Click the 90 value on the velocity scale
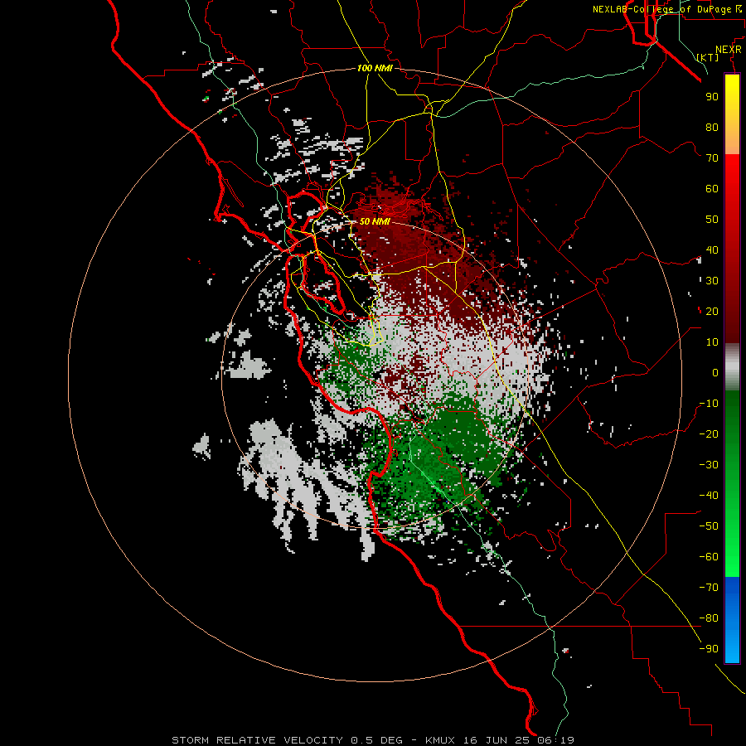This screenshot has width=746, height=746. [712, 97]
